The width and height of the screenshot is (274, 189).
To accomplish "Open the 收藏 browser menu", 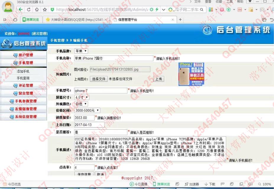I will click(219, 1).
